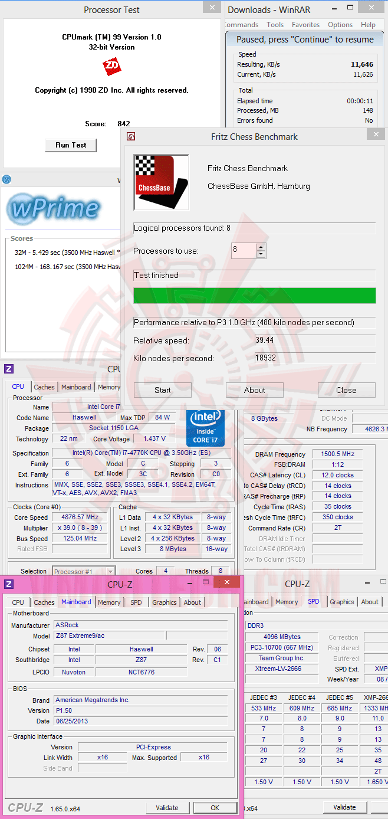Select About tab in the Mainboard CPU-Z window
The width and height of the screenshot is (388, 819).
(x=192, y=602)
